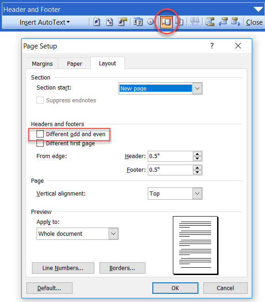Enable Different odd and even checkbox
Viewport: 265px width, 302px height.
pos(40,134)
